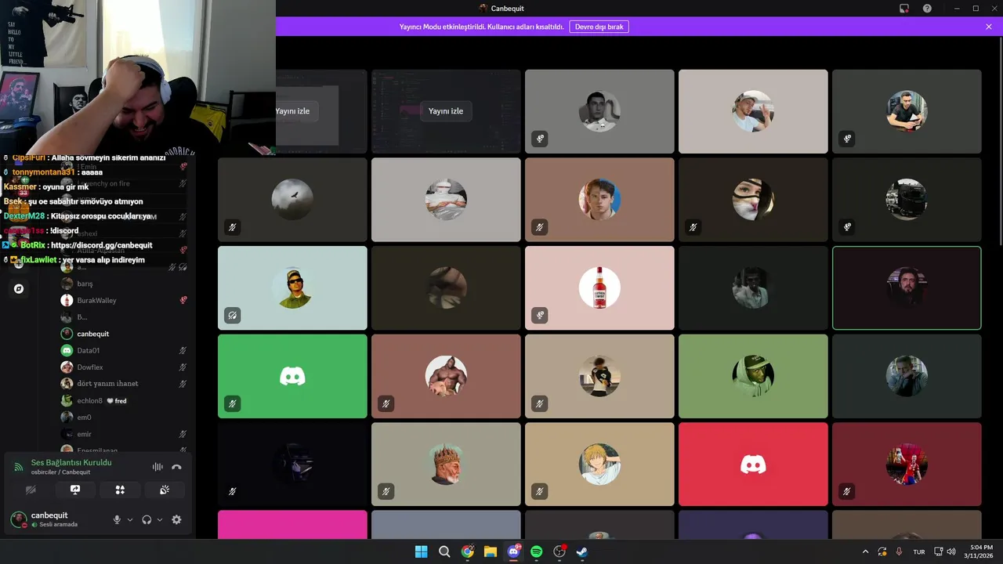1003x564 pixels.
Task: Select emir in the voice member list
Action: click(x=125, y=434)
